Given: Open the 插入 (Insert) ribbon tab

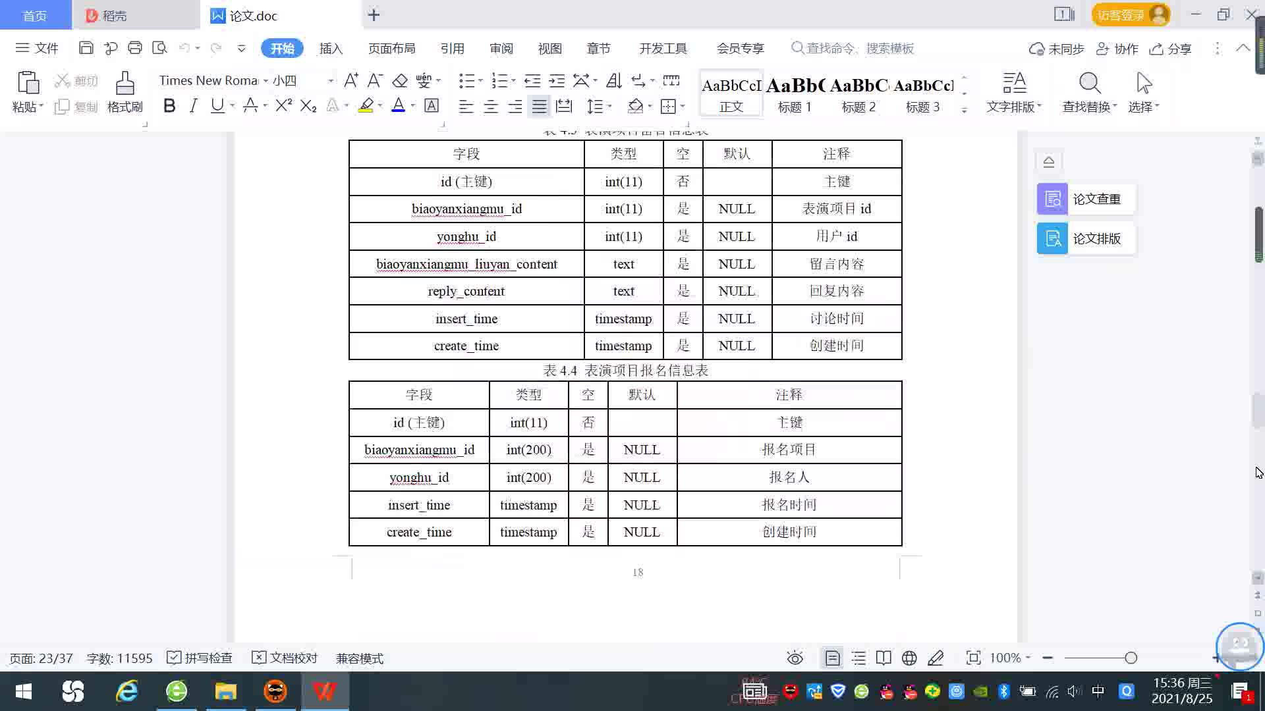Looking at the screenshot, I should tap(331, 49).
